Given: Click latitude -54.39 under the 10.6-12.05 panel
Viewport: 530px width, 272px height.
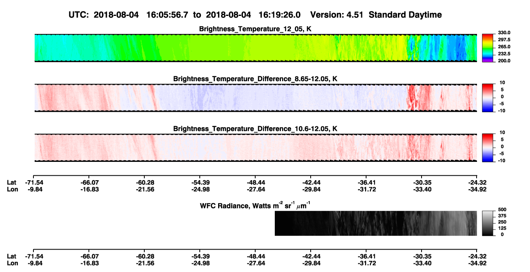Looking at the screenshot, I should [x=200, y=182].
